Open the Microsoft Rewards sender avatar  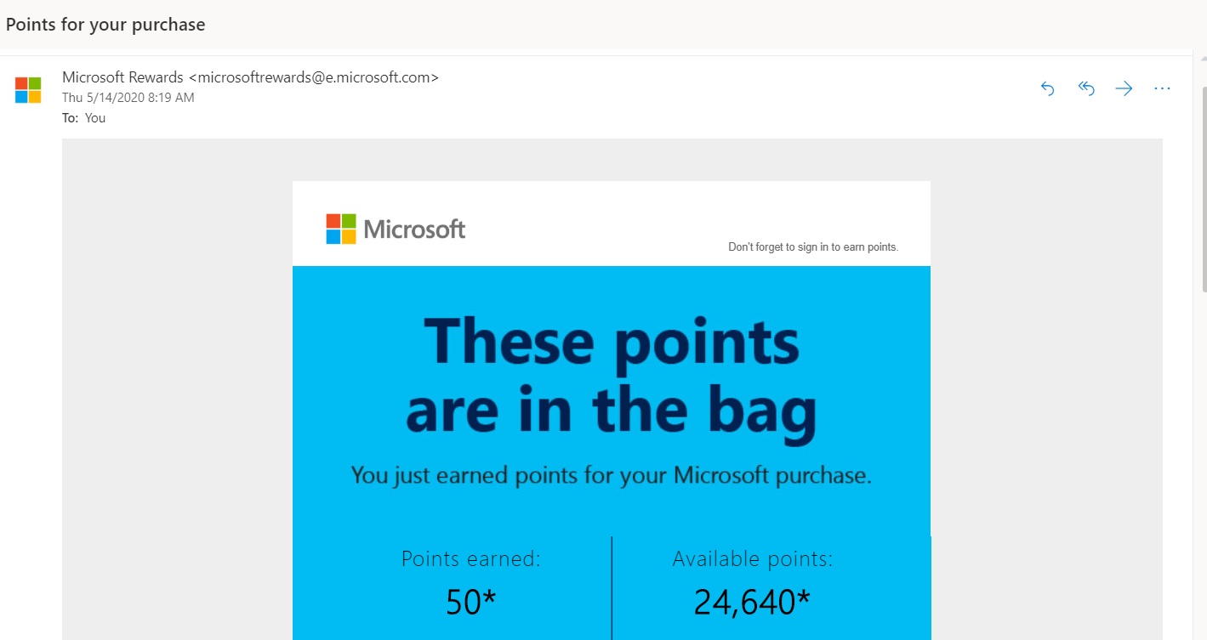click(x=28, y=90)
